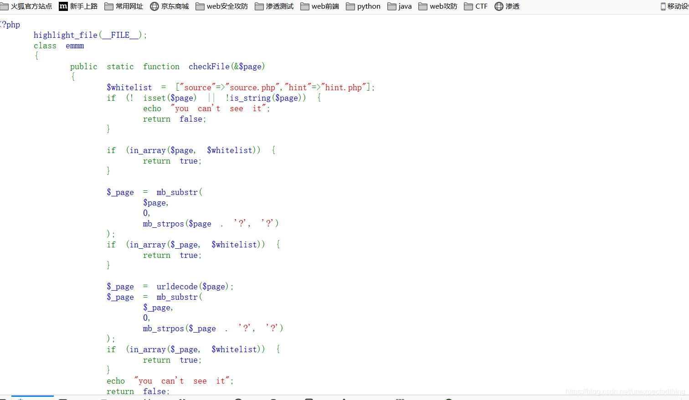Viewport: 689px width, 400px height.
Task: Open the CTF bookmark folder
Action: coord(476,6)
